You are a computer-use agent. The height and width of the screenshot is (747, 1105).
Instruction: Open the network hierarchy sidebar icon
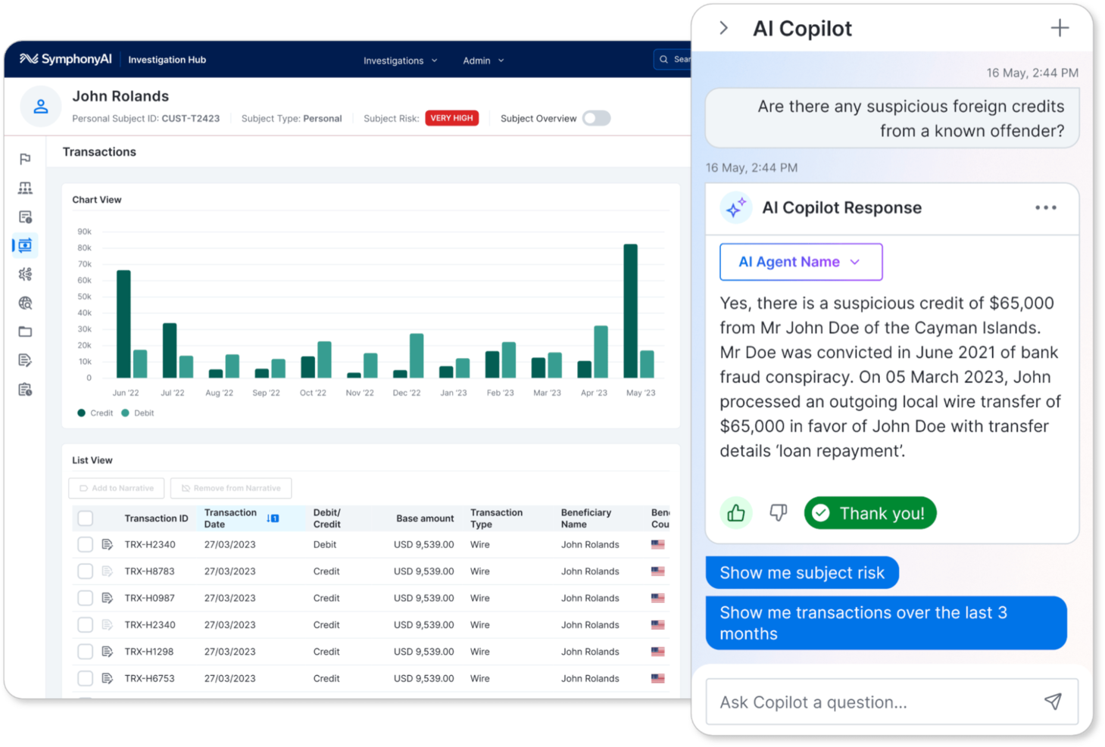[25, 188]
